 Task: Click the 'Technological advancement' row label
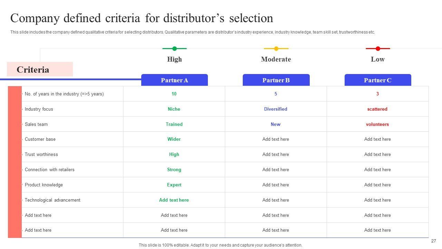52,200
